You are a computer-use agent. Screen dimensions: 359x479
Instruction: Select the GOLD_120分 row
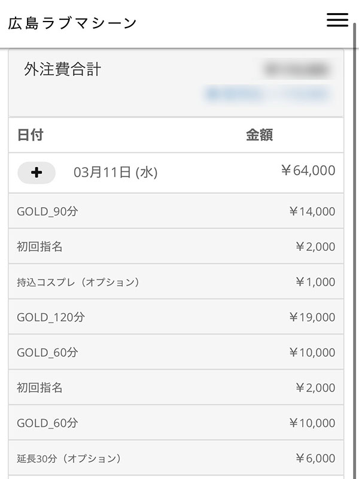pos(51,317)
